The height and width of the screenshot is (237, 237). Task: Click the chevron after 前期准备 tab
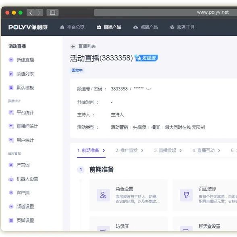click(104, 150)
